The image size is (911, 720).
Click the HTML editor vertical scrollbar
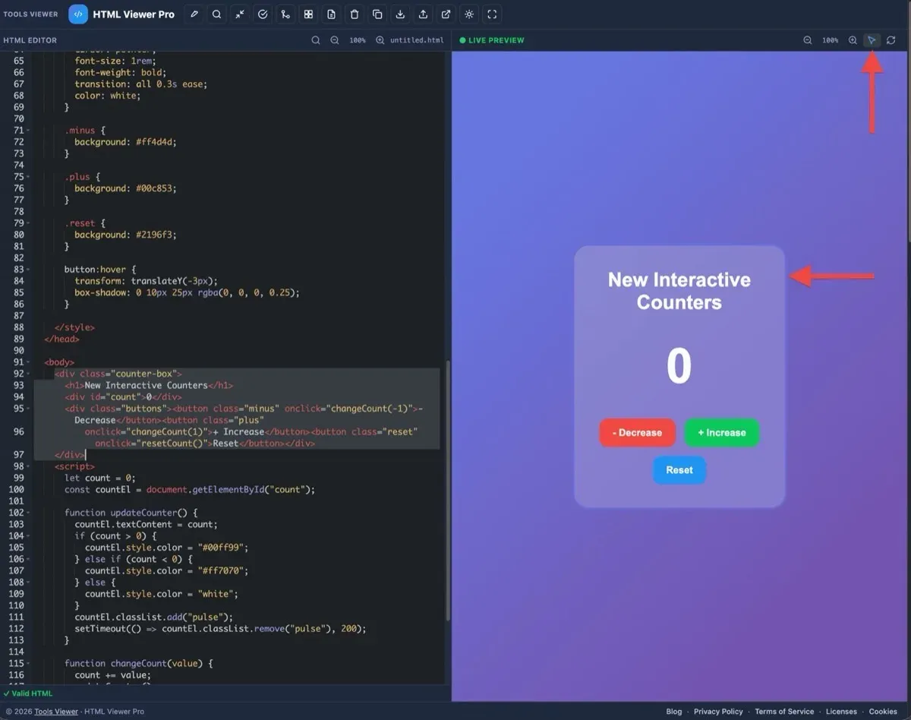pos(448,490)
